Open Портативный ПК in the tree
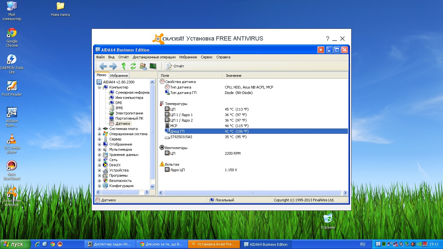Image resolution: width=443 pixels, height=249 pixels. tap(129, 118)
